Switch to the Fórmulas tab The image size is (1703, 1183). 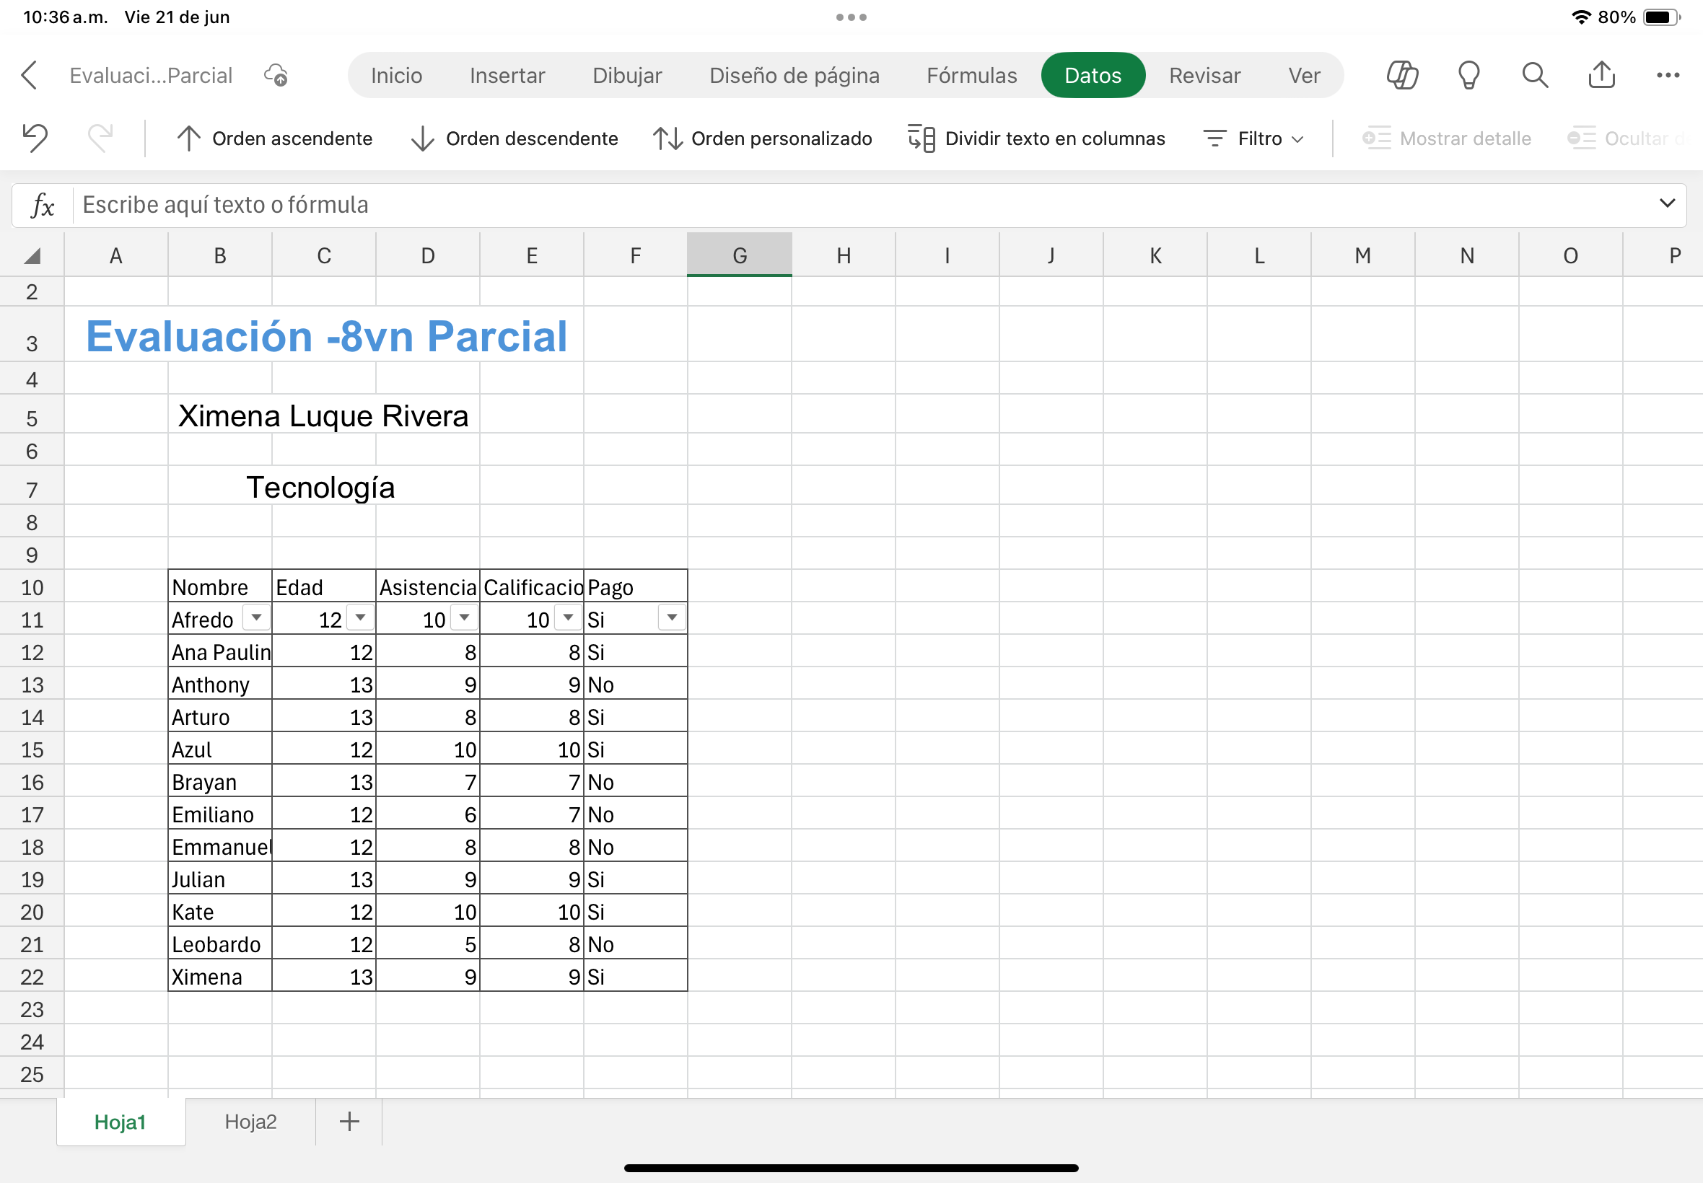point(971,75)
